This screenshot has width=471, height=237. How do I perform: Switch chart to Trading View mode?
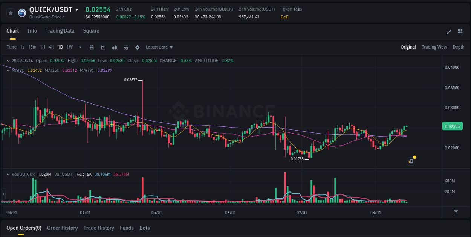coord(434,47)
